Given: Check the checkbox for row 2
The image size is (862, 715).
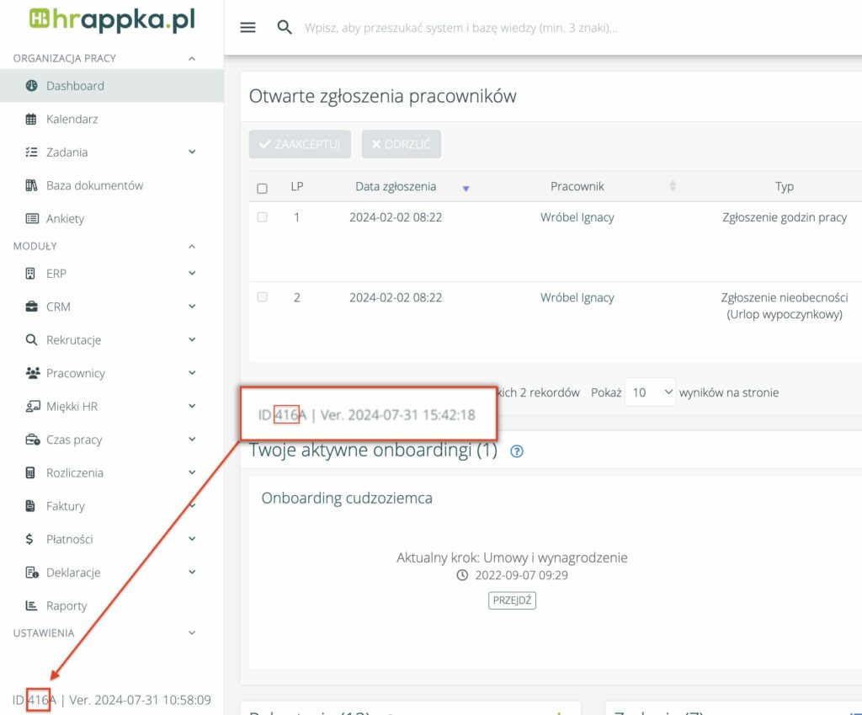Looking at the screenshot, I should 262,297.
